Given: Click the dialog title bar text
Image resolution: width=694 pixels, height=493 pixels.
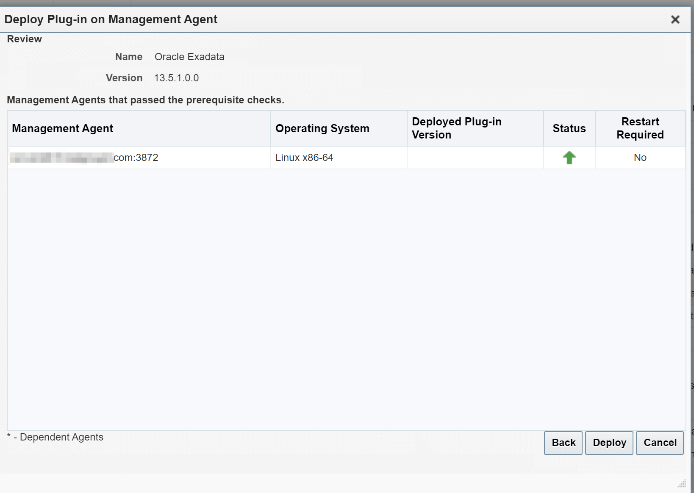Looking at the screenshot, I should (111, 19).
